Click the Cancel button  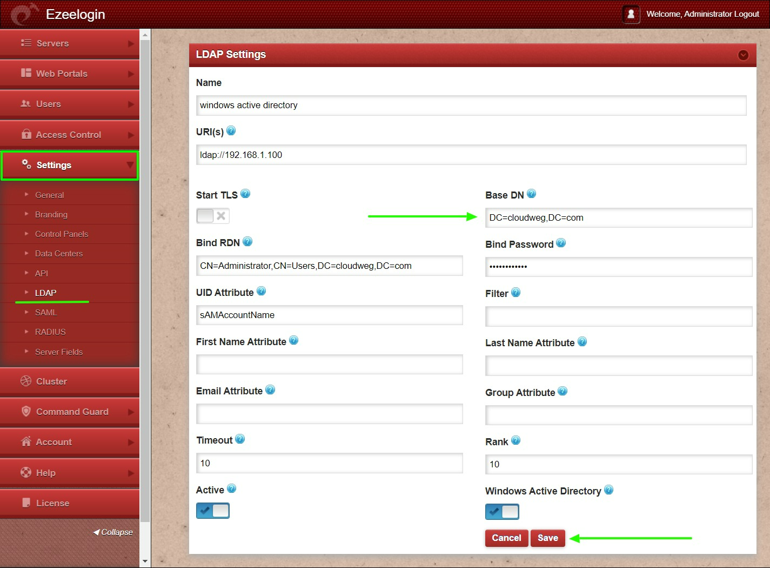click(x=506, y=538)
